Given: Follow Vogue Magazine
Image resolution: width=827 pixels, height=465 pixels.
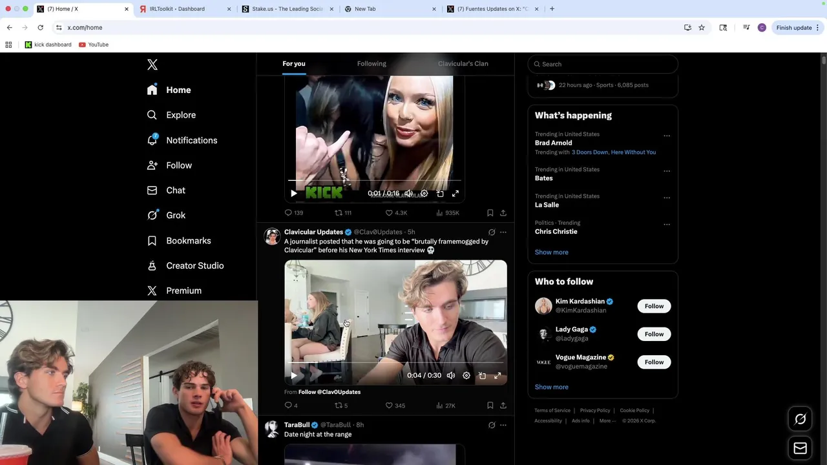Looking at the screenshot, I should [654, 362].
